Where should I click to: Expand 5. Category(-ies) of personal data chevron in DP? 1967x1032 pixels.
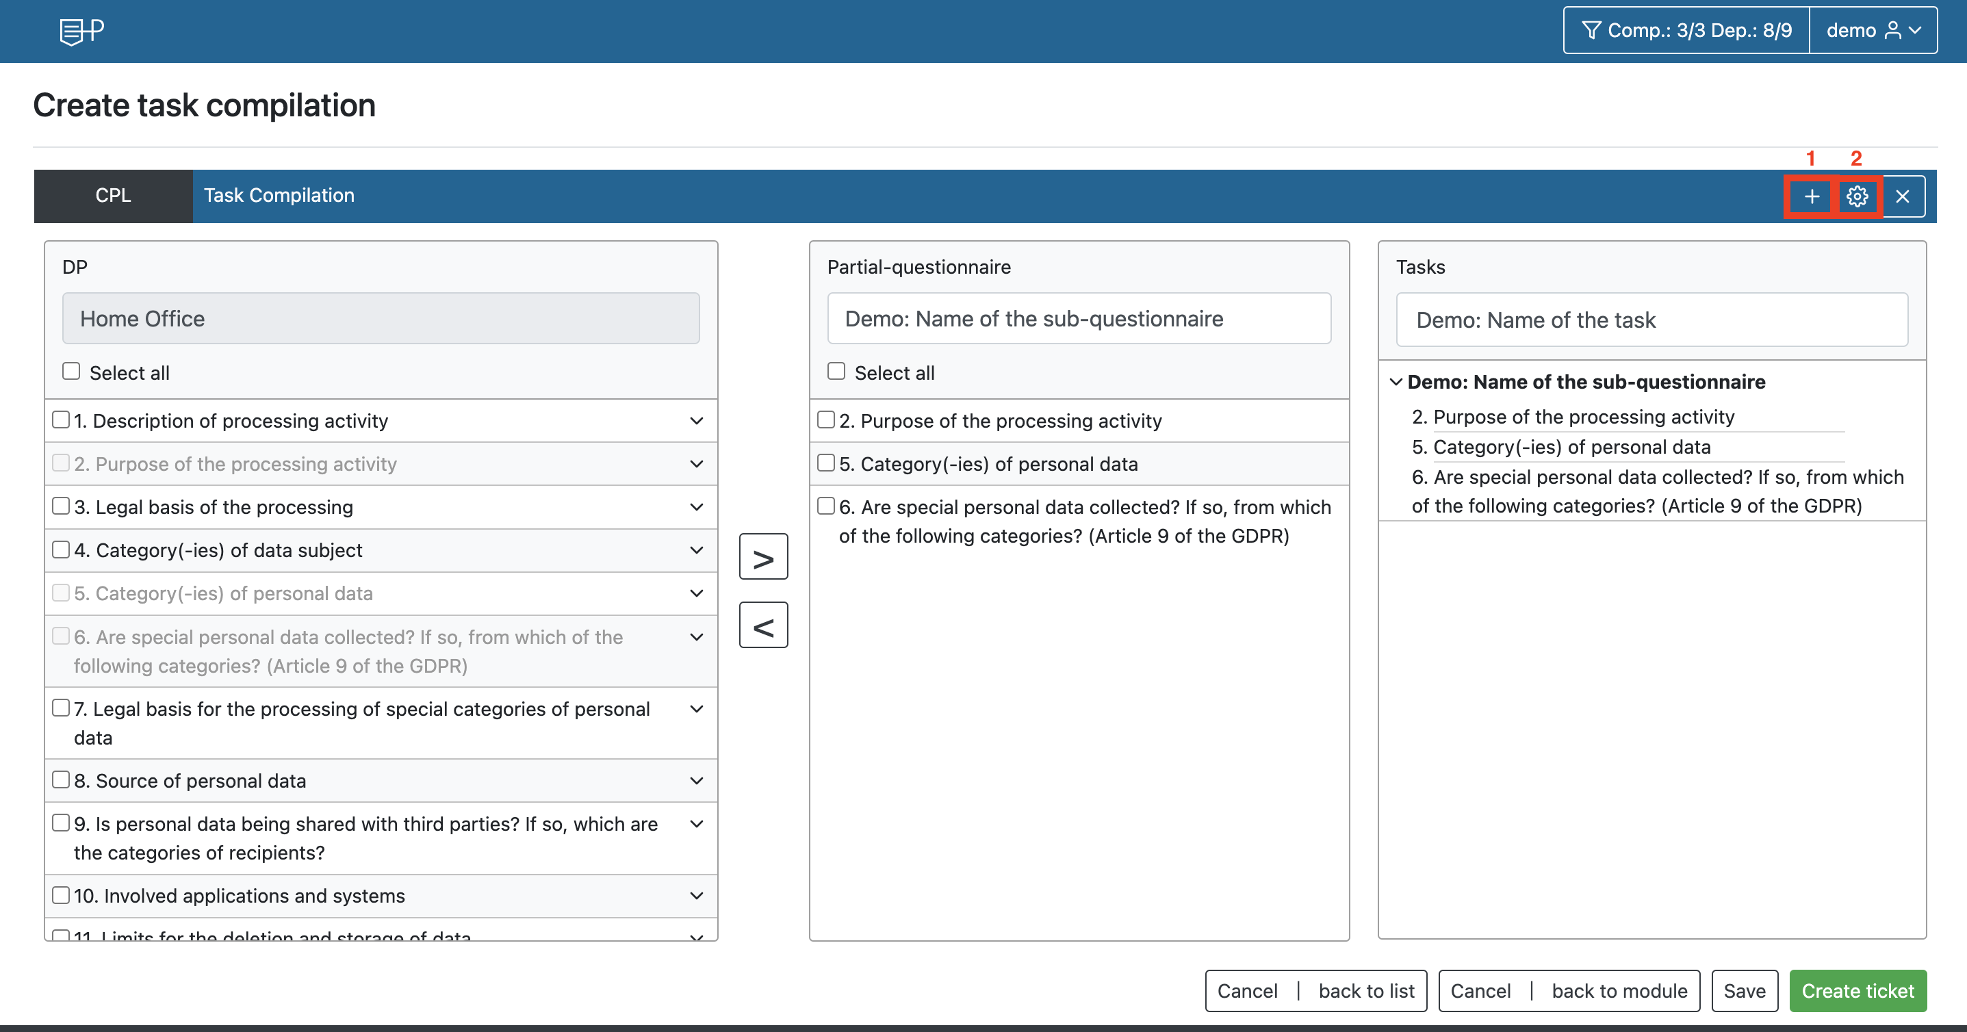(697, 593)
